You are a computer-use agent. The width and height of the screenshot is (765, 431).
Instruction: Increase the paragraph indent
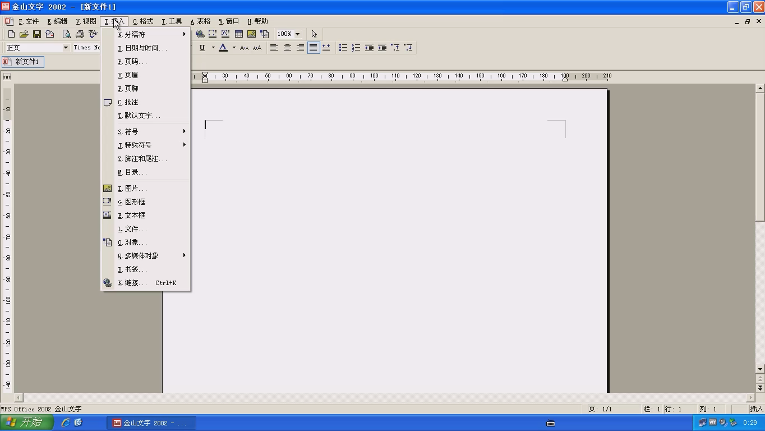coord(382,48)
